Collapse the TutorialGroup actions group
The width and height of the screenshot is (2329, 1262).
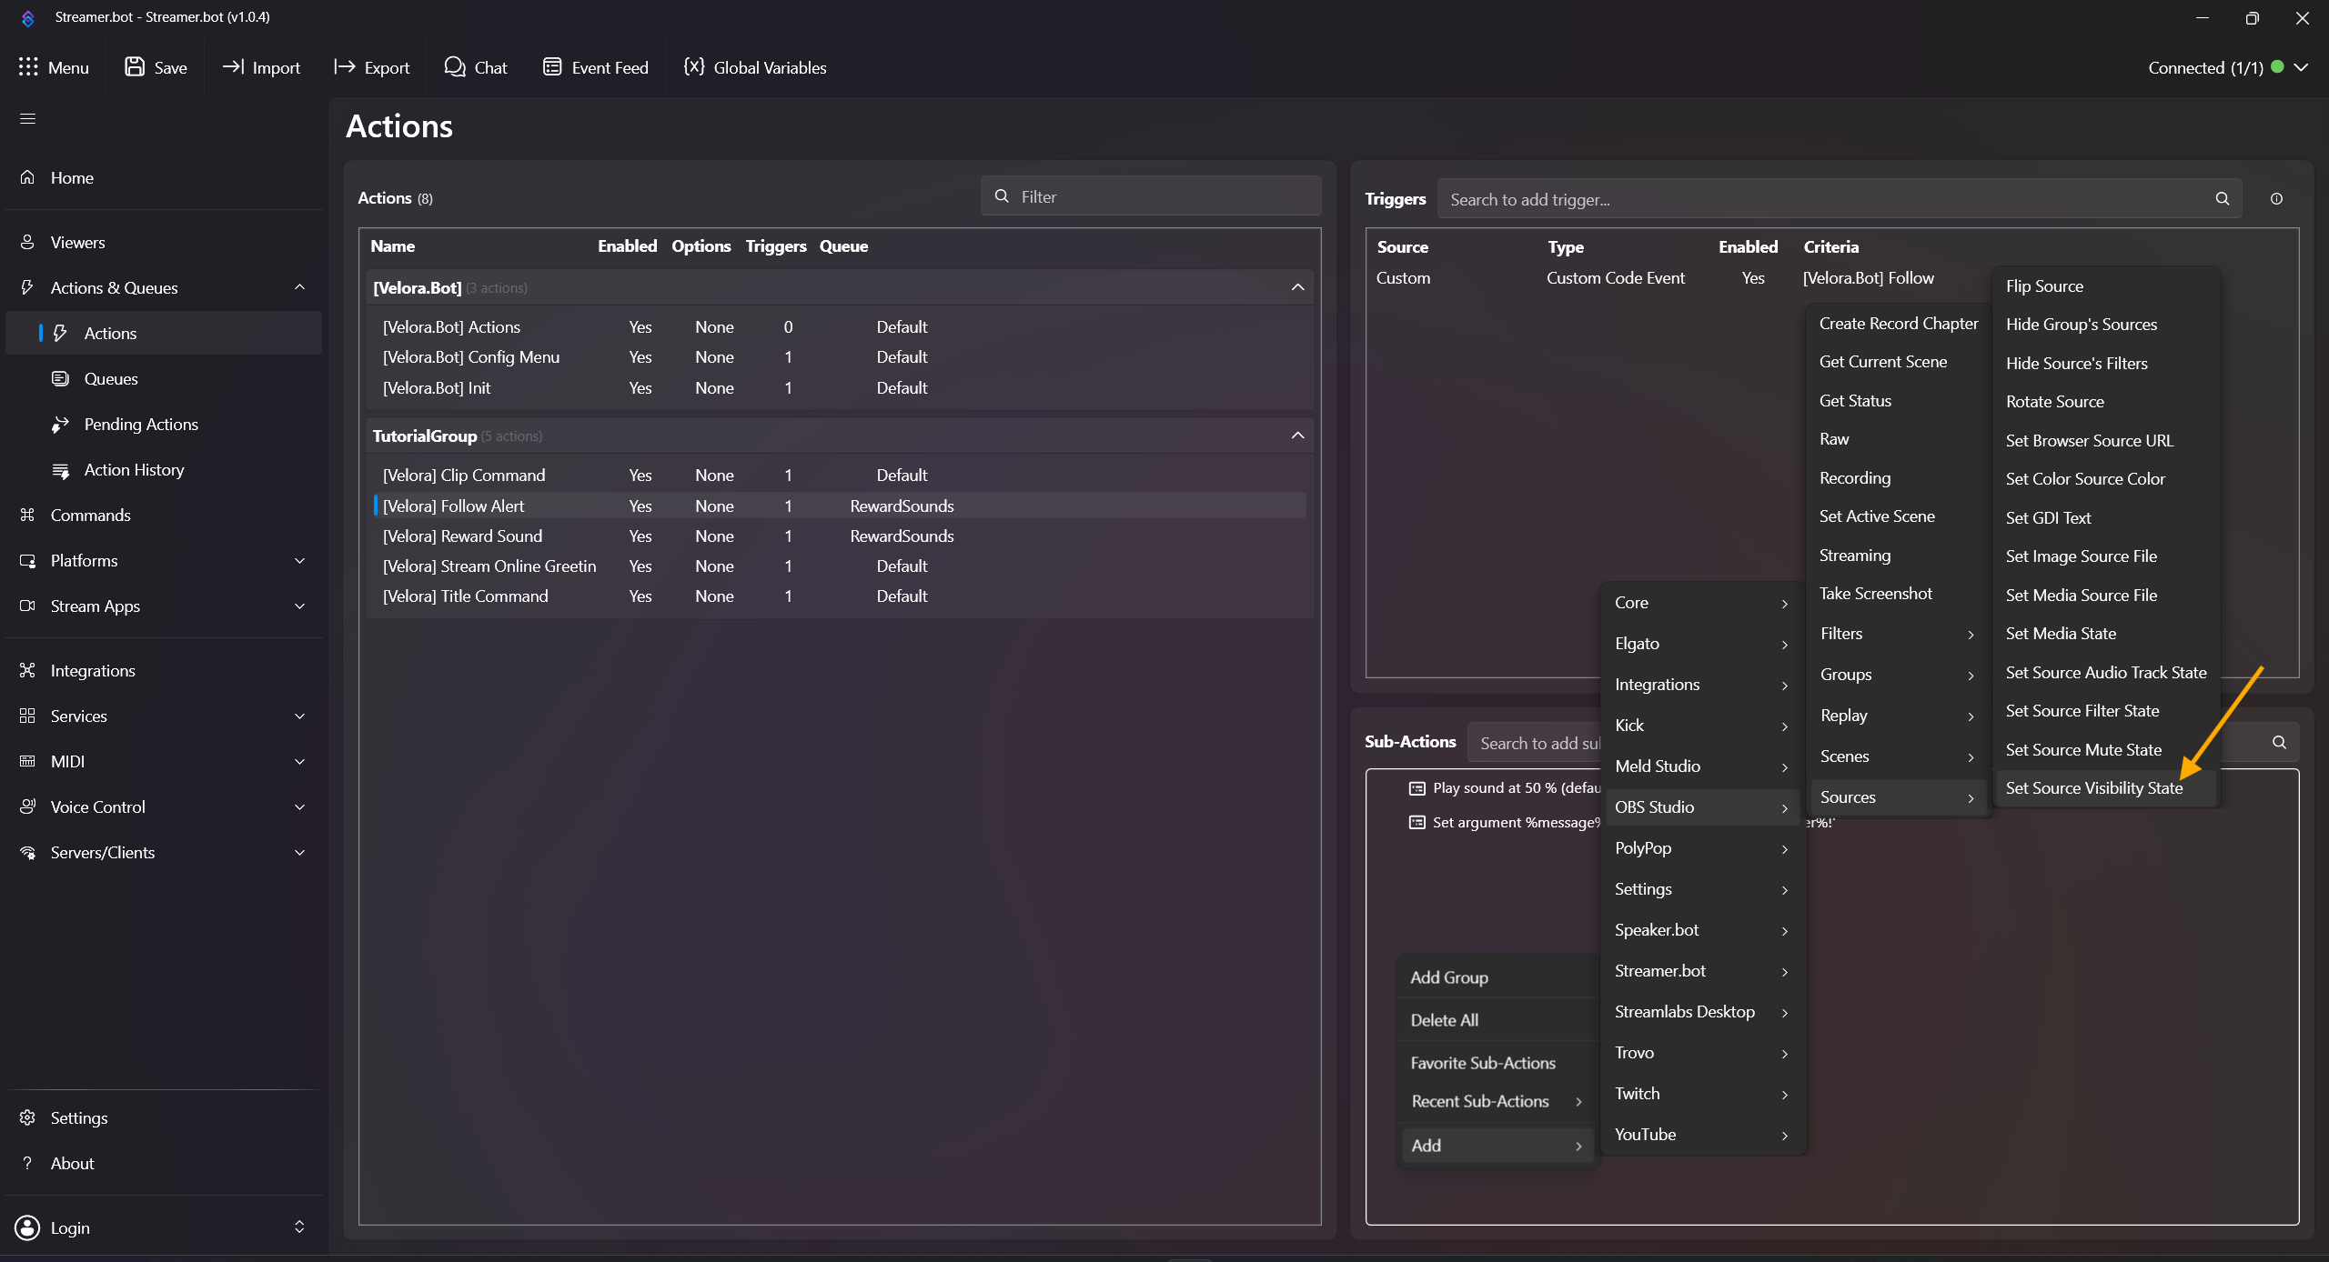click(x=1297, y=436)
